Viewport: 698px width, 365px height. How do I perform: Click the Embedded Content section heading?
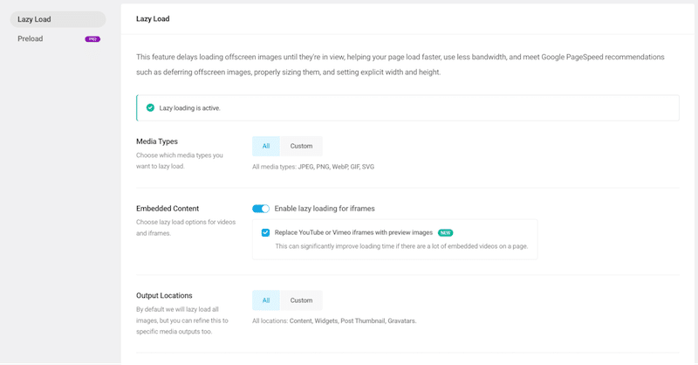point(168,209)
